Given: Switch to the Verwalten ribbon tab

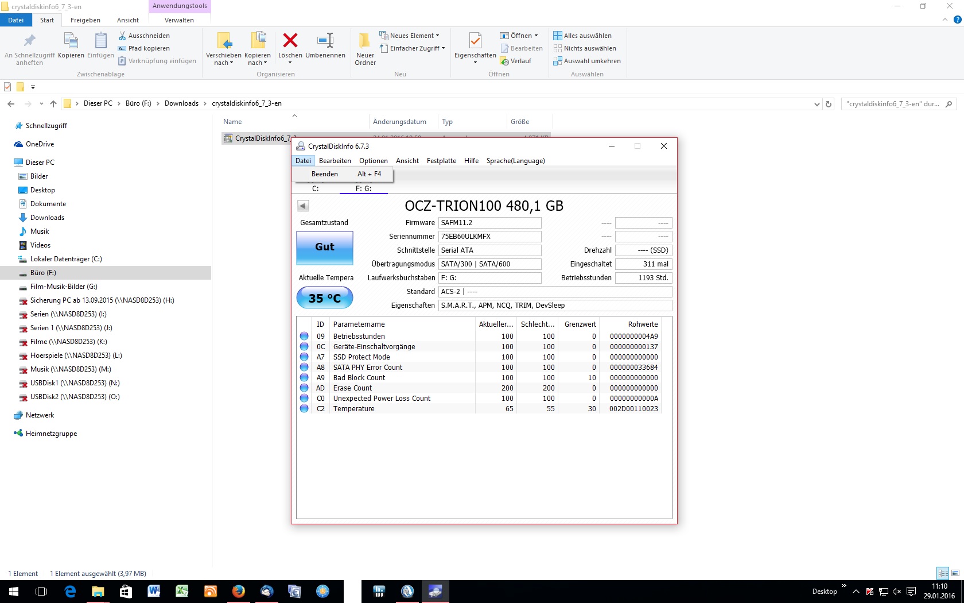Looking at the screenshot, I should pos(179,20).
